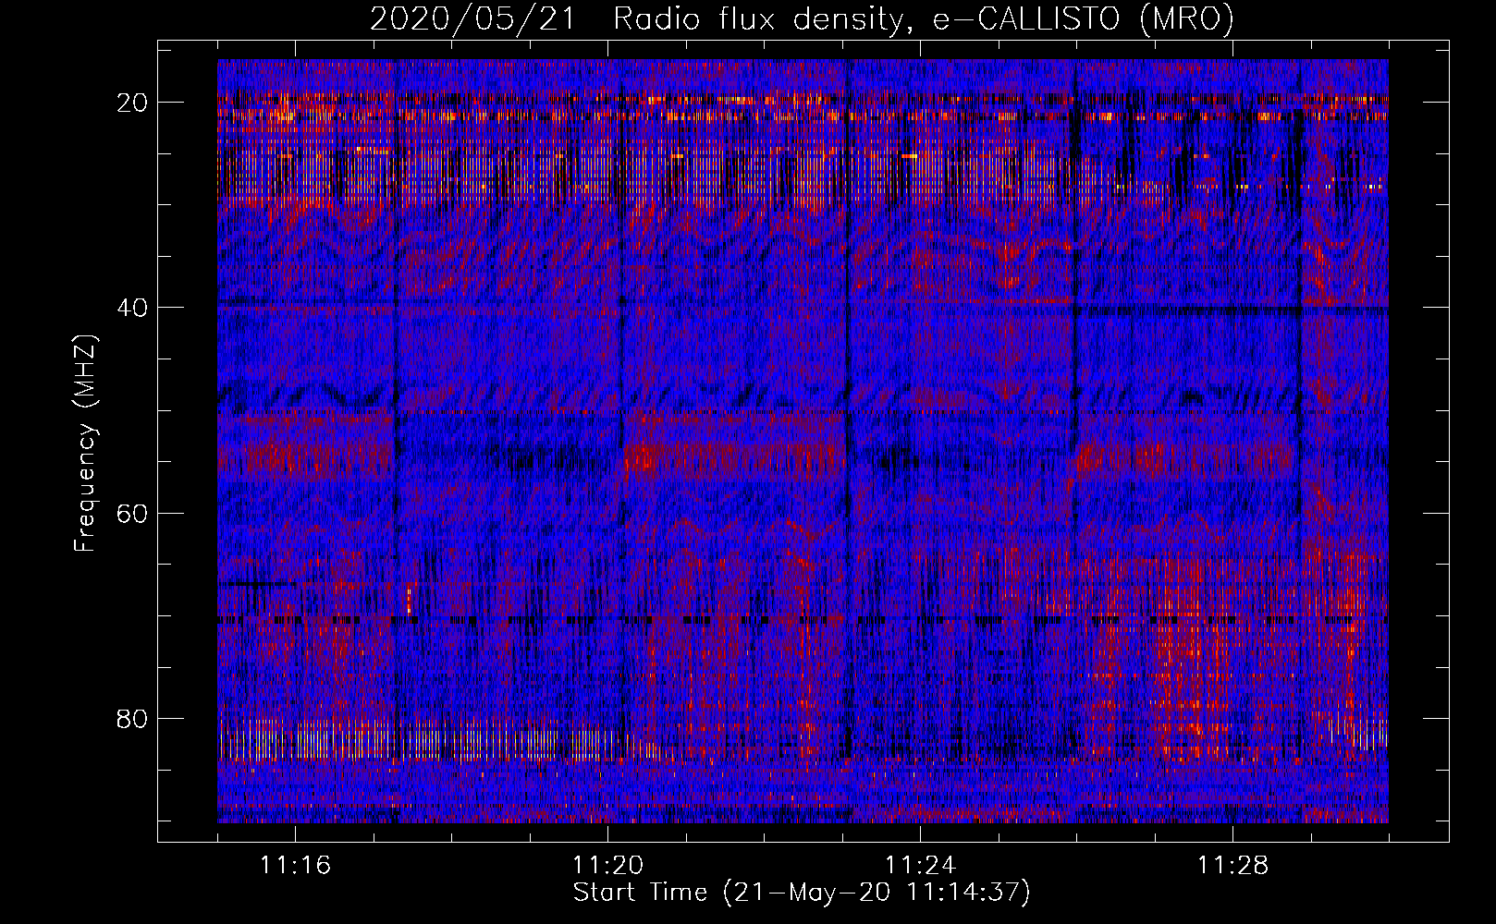1496x924 pixels.
Task: Click the 40 MHz frequency tick label
Action: click(133, 307)
